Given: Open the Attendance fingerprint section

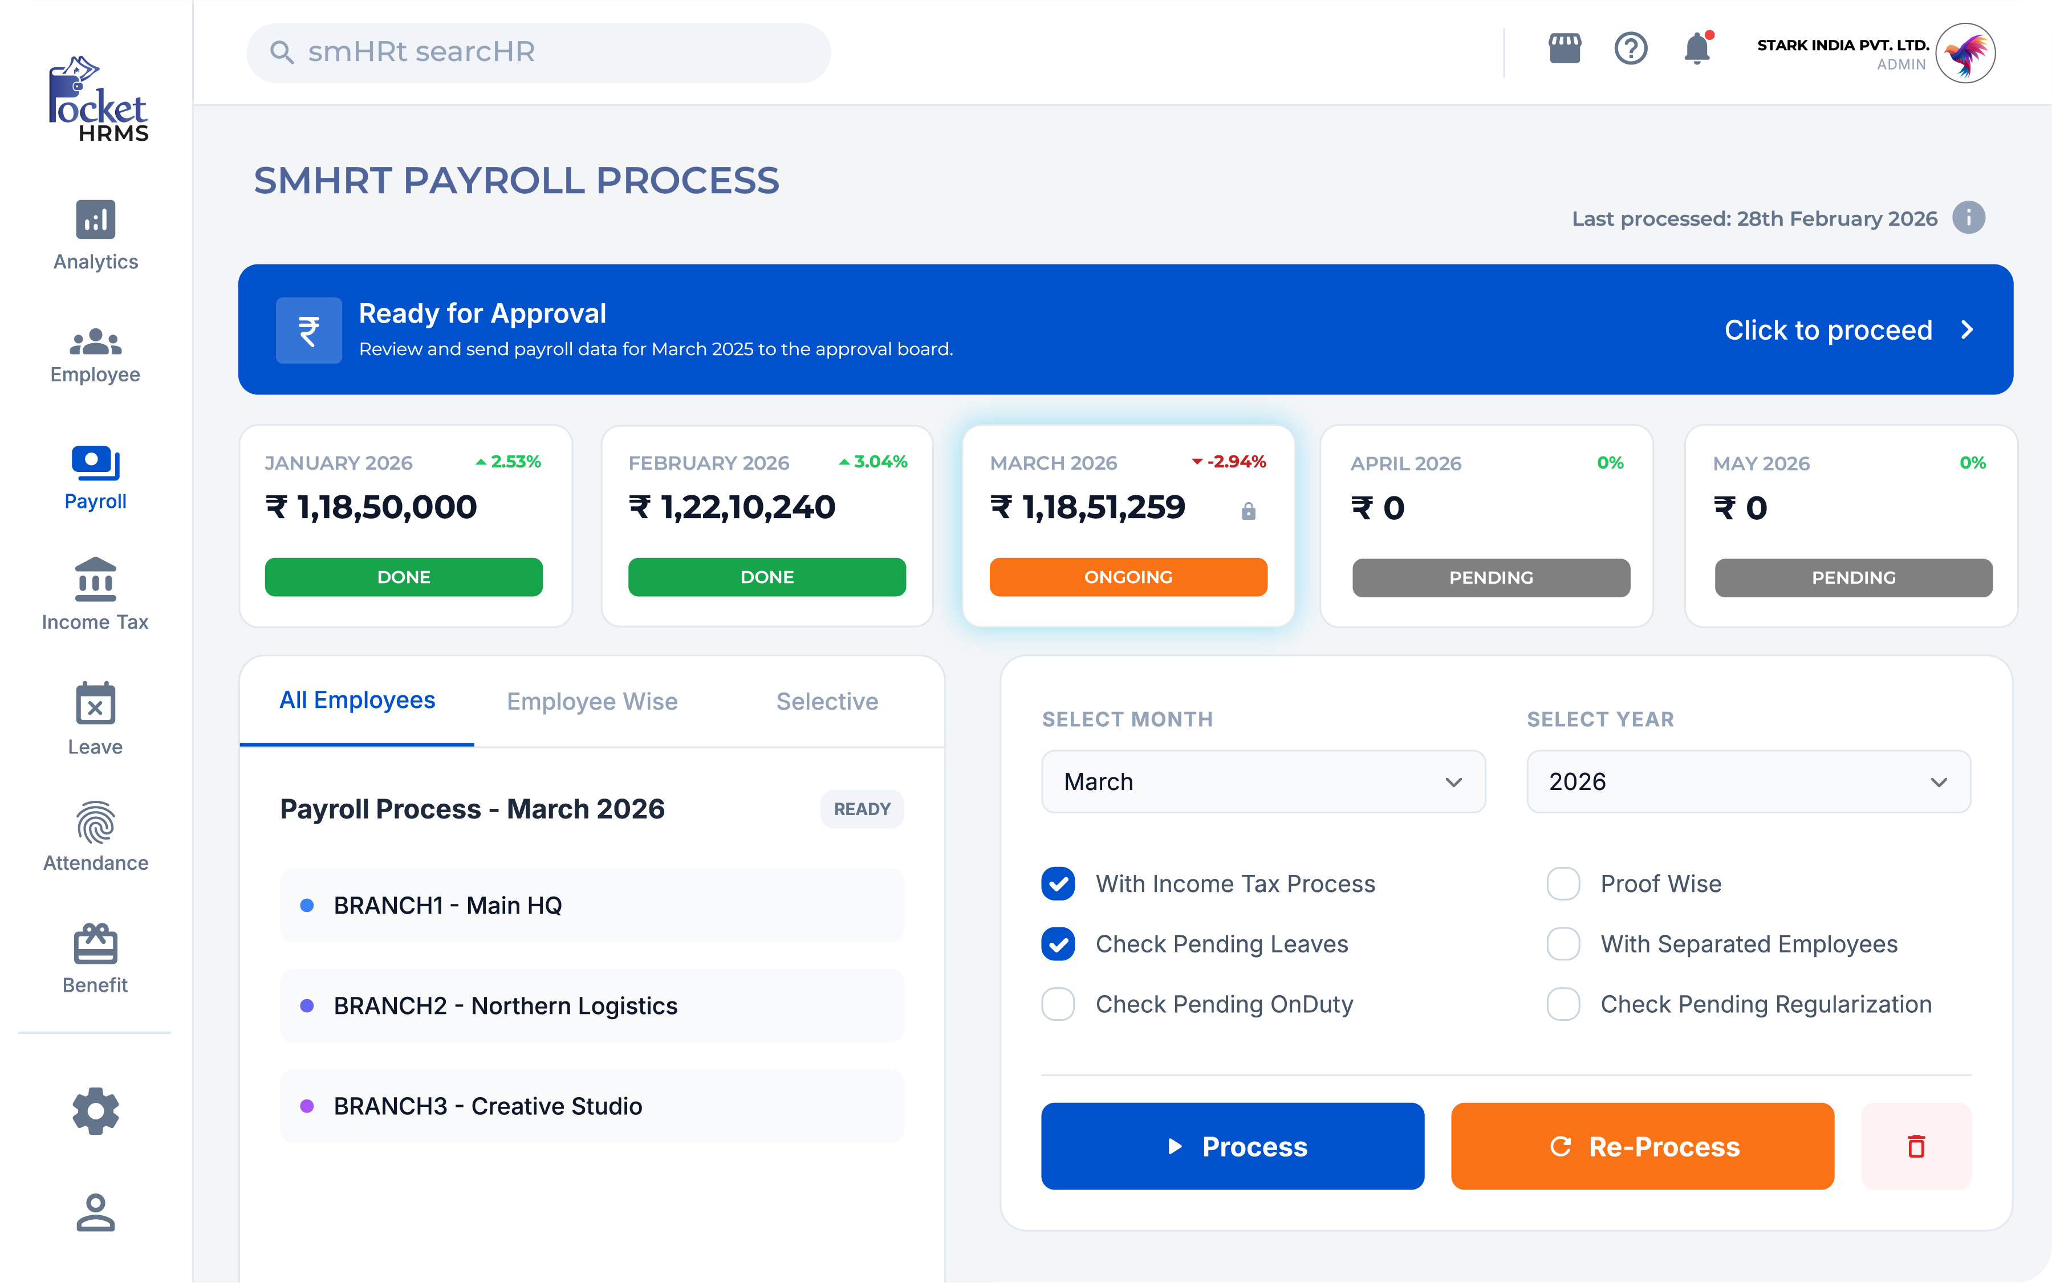Looking at the screenshot, I should click(x=95, y=836).
